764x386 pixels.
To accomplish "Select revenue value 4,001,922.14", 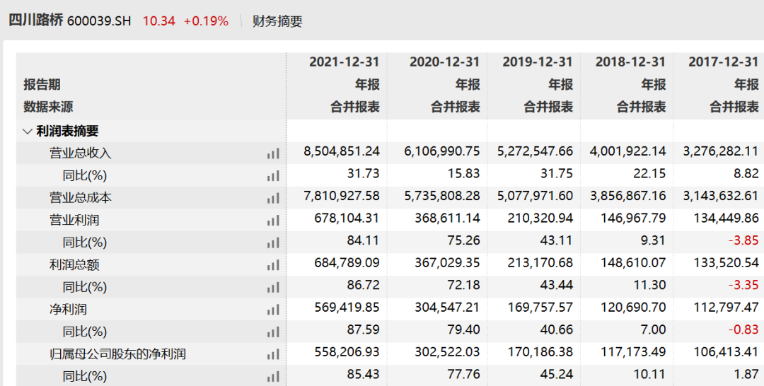I will pos(628,151).
